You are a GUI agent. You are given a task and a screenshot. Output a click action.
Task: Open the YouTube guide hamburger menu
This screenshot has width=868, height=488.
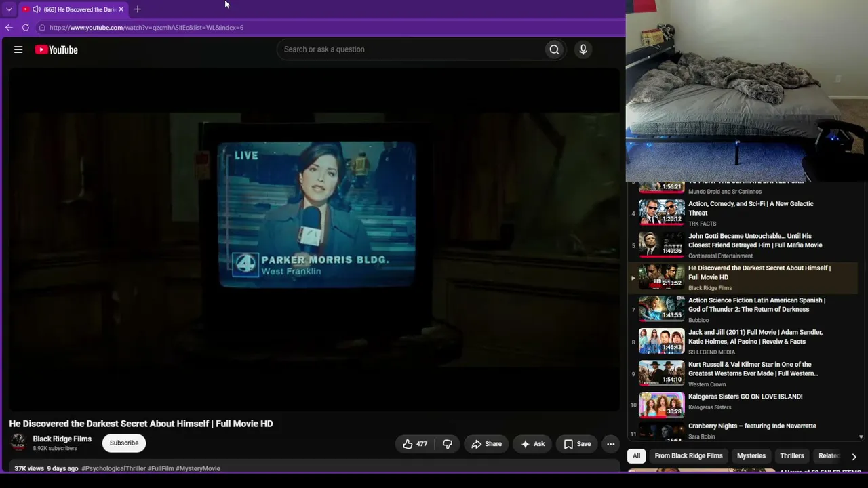pyautogui.click(x=18, y=49)
